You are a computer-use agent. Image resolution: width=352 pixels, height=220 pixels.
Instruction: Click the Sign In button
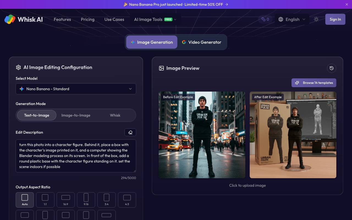[335, 19]
